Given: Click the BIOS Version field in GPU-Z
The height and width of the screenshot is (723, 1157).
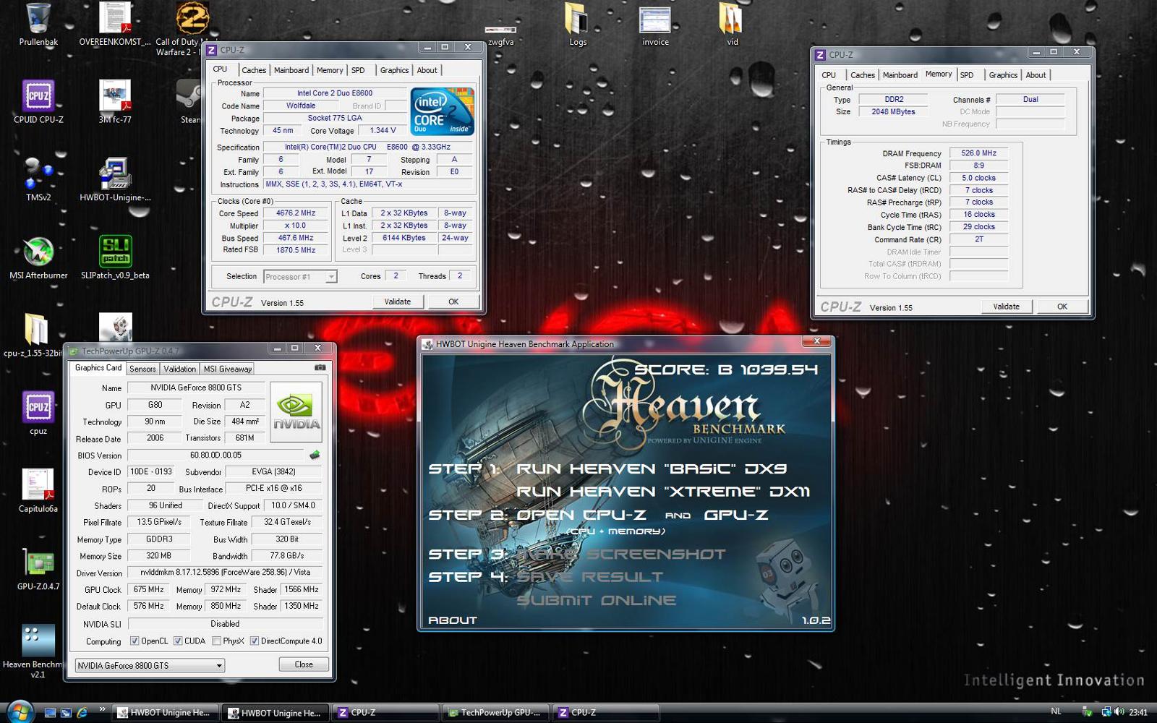Looking at the screenshot, I should [215, 455].
